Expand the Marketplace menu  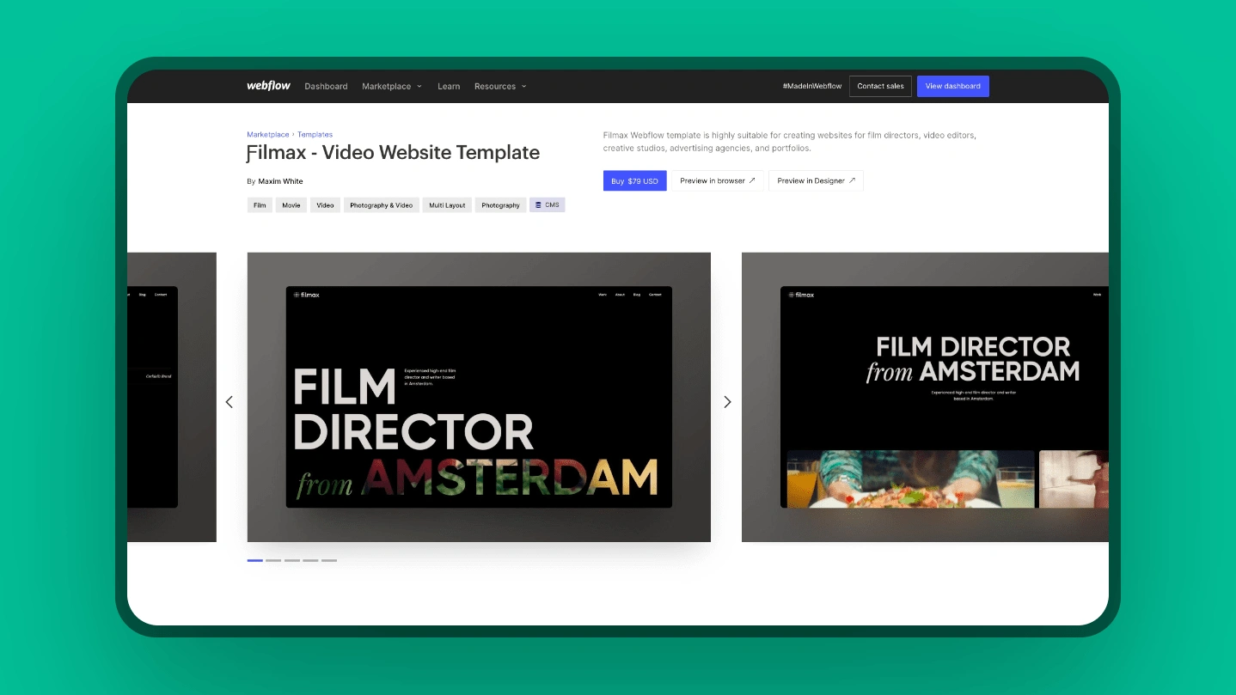(x=392, y=87)
